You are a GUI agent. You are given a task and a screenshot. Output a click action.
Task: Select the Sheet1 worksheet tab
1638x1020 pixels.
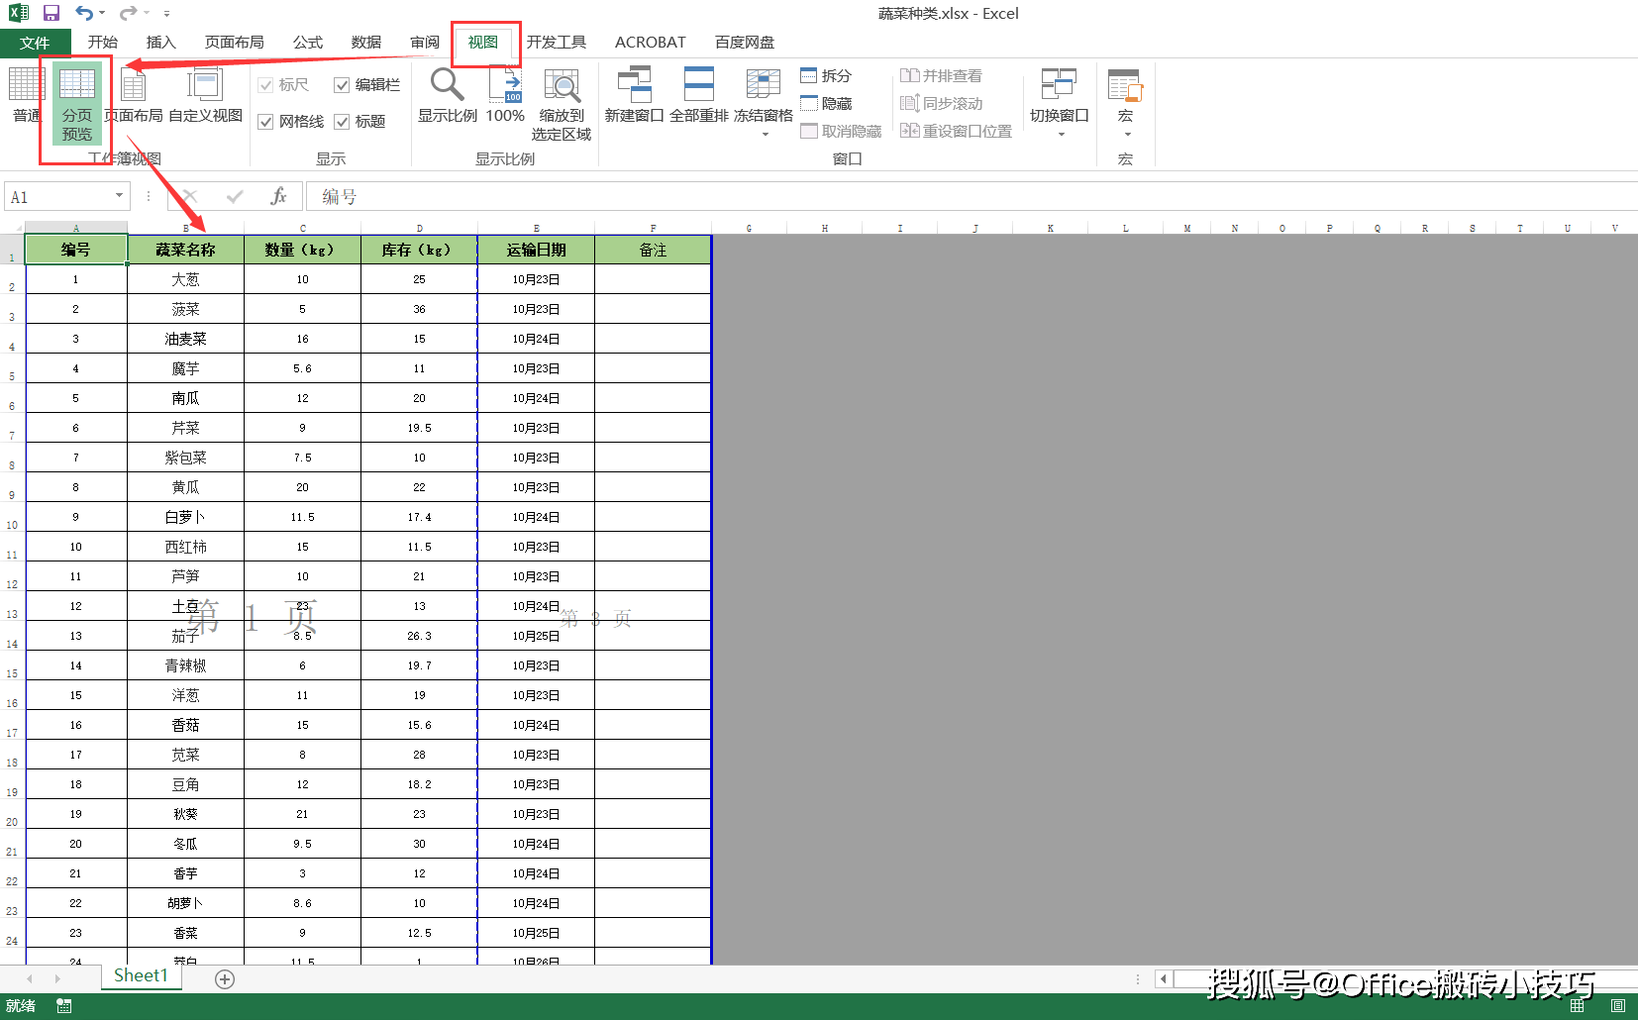pyautogui.click(x=141, y=976)
